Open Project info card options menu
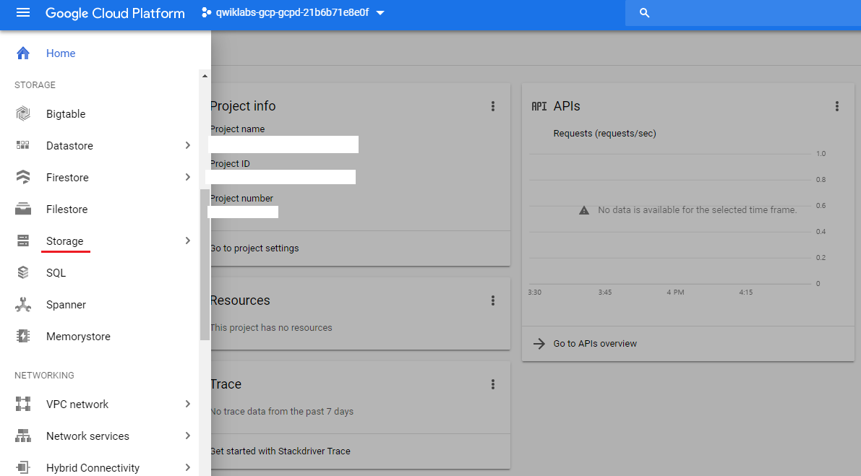Screen dimensions: 861x476 click(493, 106)
